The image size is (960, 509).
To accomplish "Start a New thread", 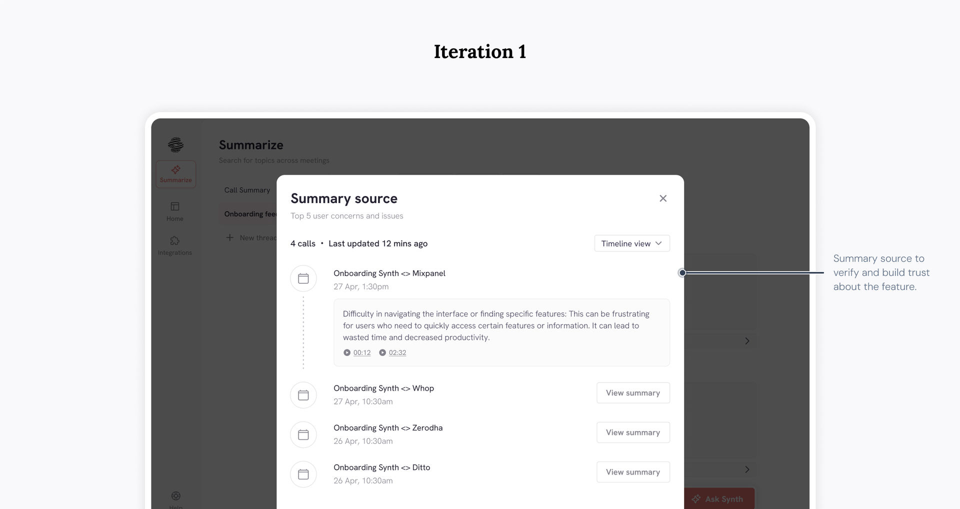I will [251, 237].
